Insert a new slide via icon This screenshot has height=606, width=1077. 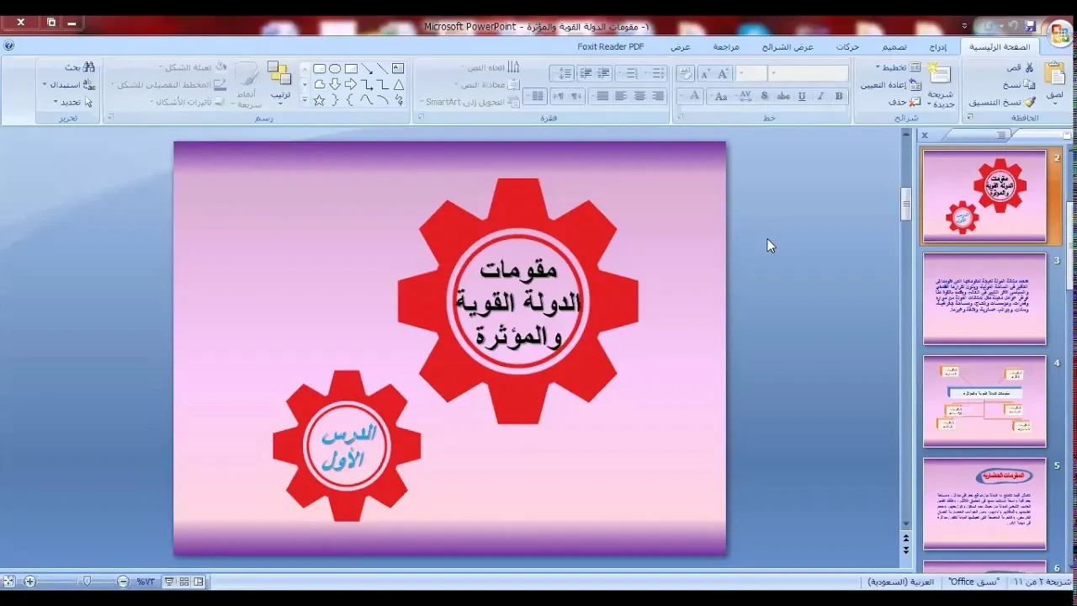[939, 76]
